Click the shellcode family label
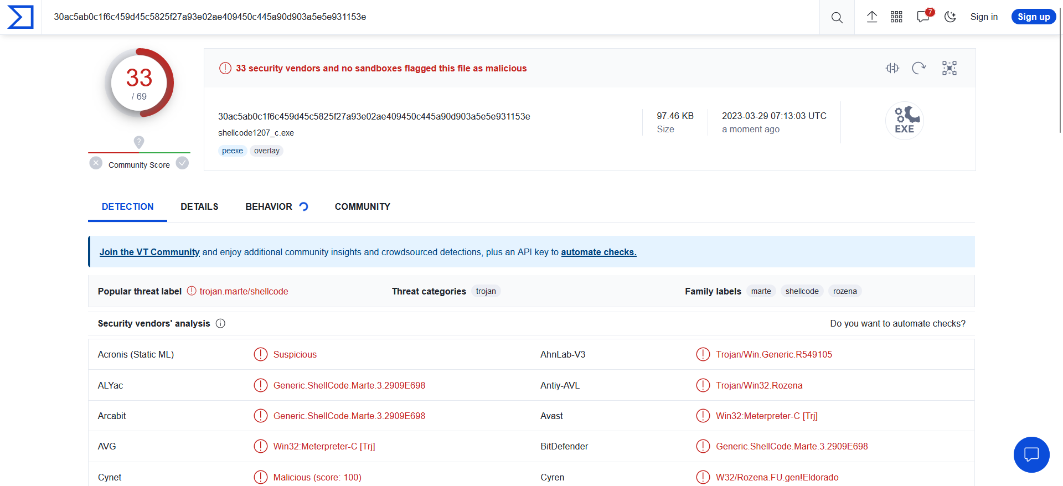The image size is (1063, 486). (802, 291)
